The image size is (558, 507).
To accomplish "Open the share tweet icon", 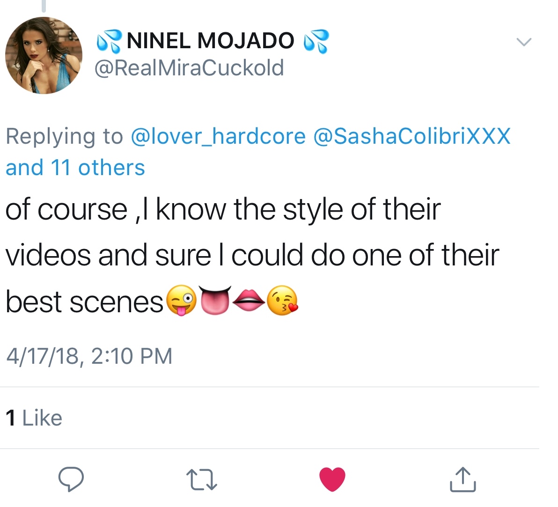I will (x=463, y=479).
